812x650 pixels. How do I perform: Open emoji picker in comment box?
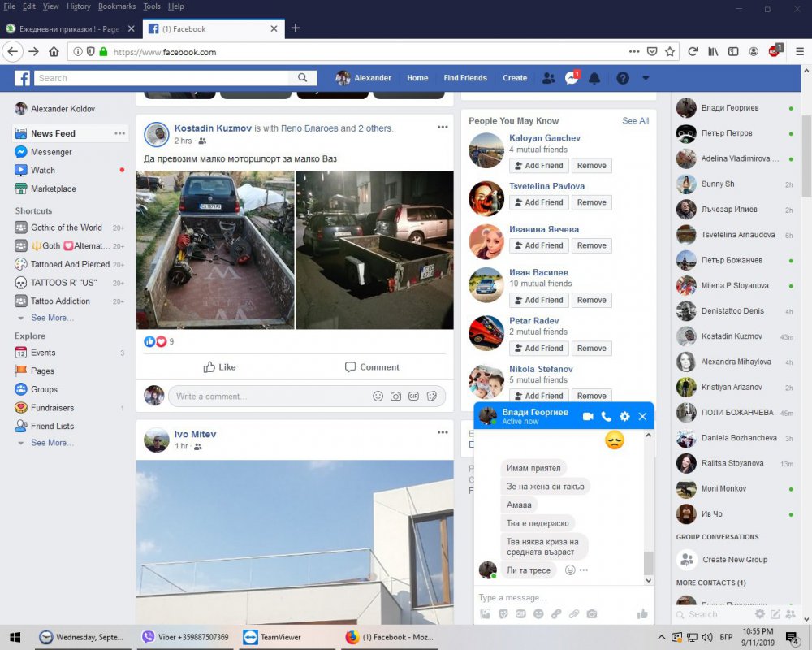378,396
